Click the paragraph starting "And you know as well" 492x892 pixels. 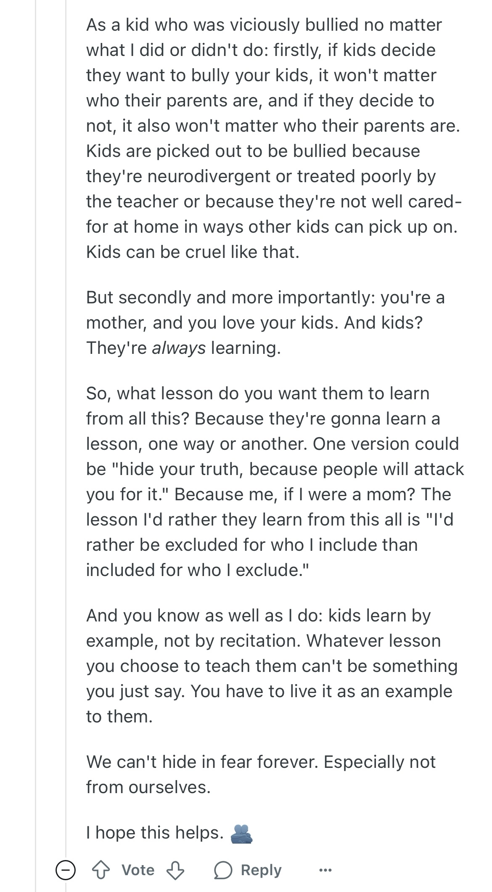pos(269,666)
